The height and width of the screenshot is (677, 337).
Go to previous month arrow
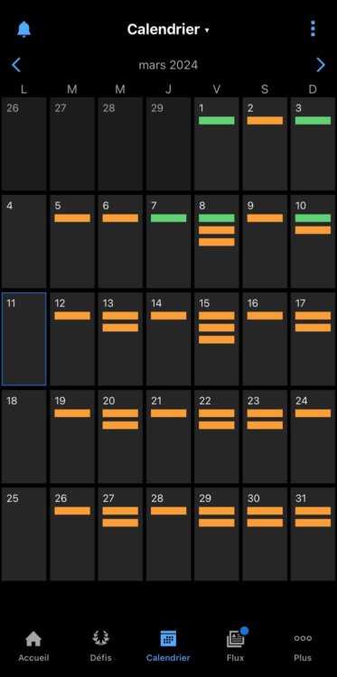pyautogui.click(x=16, y=65)
